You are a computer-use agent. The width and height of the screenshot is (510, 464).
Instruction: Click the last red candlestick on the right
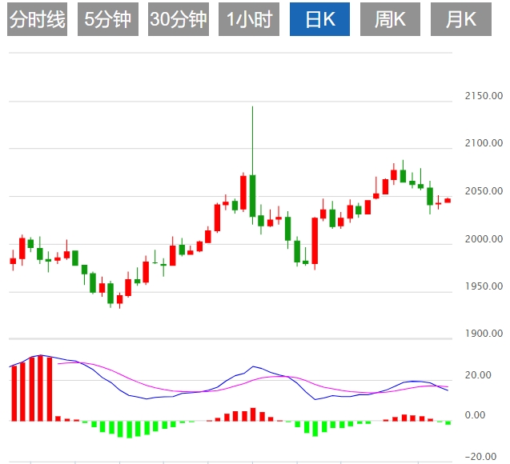[x=448, y=200]
